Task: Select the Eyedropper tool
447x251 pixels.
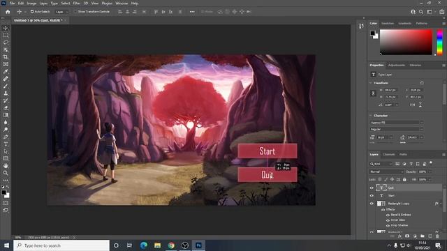Action: (x=6, y=71)
